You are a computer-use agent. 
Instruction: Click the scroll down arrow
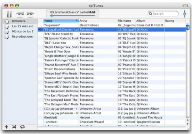(188, 124)
